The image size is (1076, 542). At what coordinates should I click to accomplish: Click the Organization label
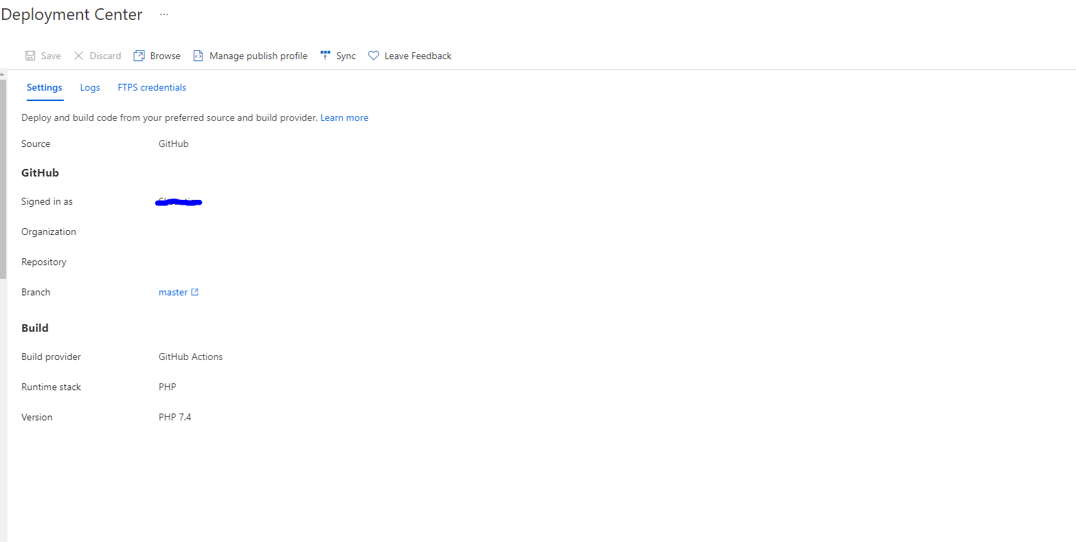coord(49,232)
